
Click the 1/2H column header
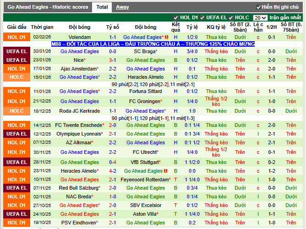(x=272, y=27)
